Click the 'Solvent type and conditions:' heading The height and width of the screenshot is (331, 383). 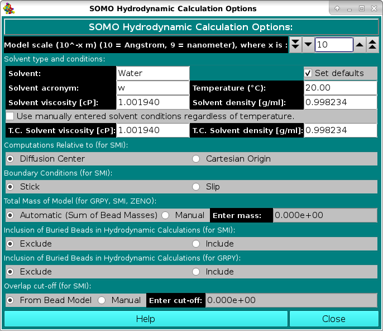[55, 59]
